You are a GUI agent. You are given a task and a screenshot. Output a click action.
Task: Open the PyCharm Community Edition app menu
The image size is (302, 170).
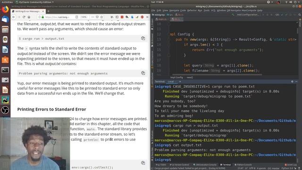[34, 2]
